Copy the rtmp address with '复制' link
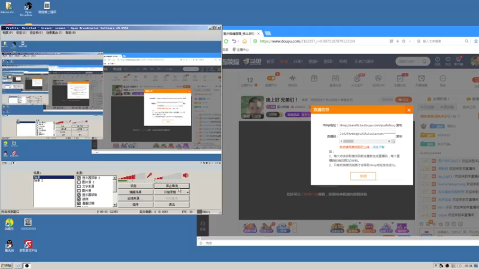 [399, 126]
